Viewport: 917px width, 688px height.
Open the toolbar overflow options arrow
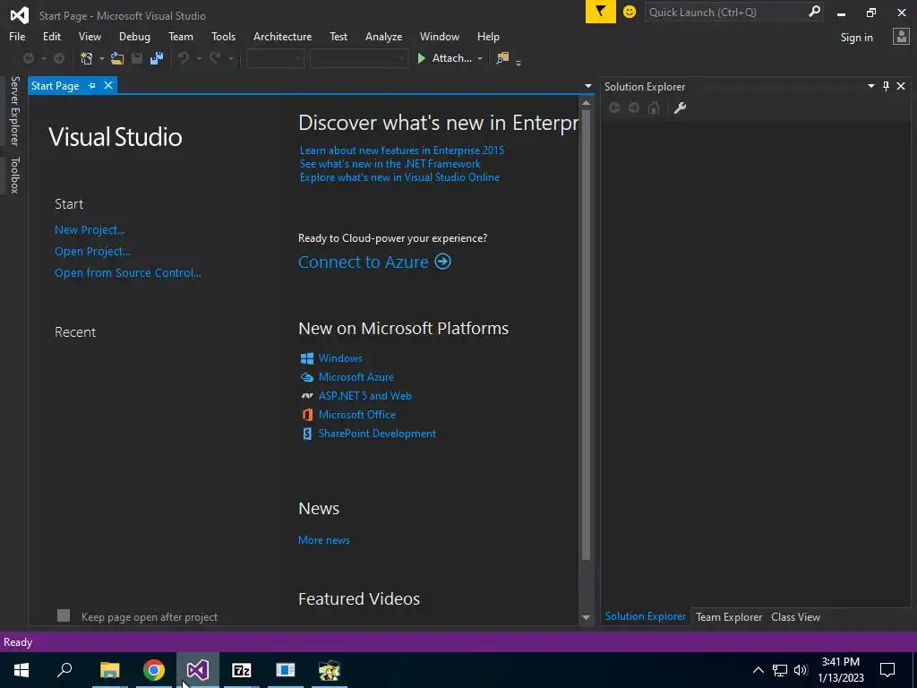point(518,62)
